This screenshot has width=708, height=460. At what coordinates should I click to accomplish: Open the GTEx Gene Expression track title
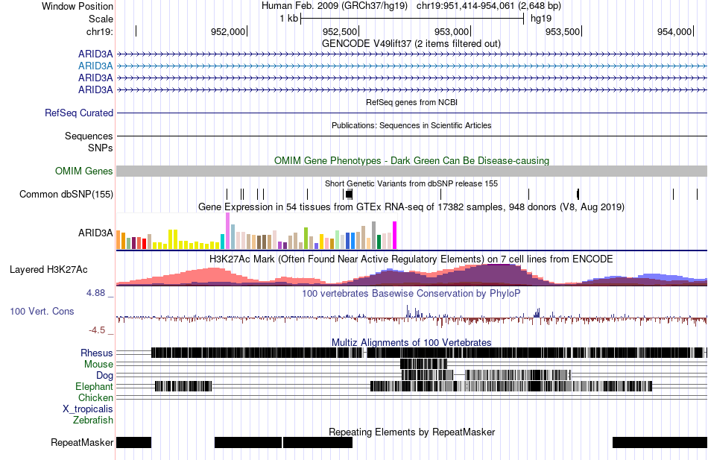point(411,207)
